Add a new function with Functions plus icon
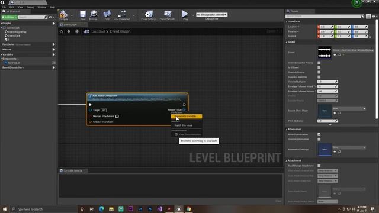This screenshot has width=379, height=213. click(54, 44)
